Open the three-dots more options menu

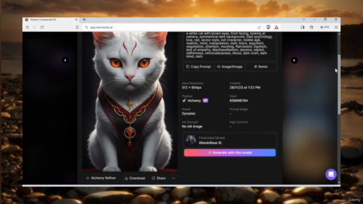[x=174, y=178]
